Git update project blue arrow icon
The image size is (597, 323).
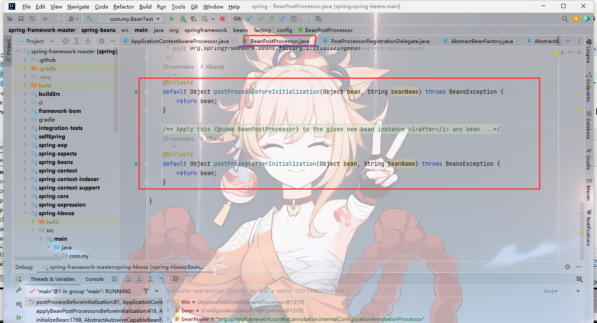pyautogui.click(x=249, y=19)
